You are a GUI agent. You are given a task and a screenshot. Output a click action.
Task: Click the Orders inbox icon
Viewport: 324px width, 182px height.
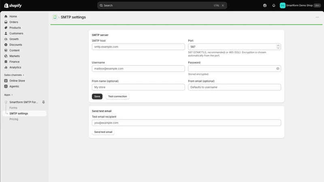[x=6, y=22]
